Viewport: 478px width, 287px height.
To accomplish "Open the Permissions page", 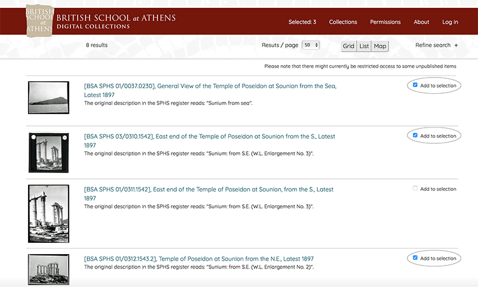I will 385,22.
